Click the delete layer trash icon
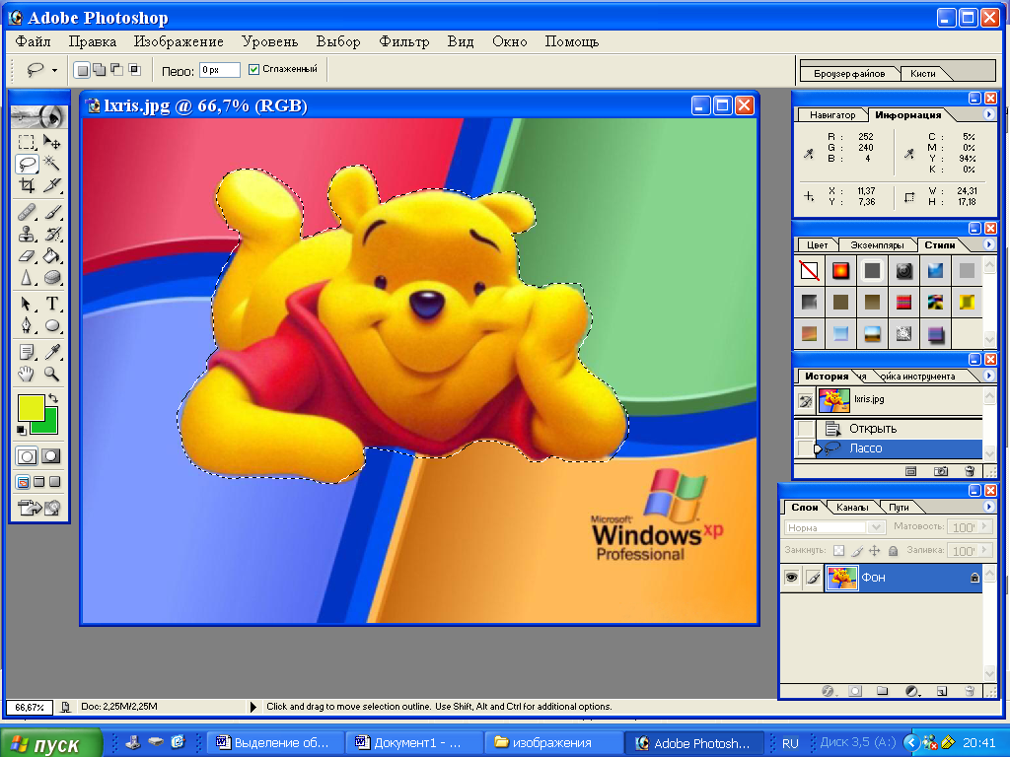The height and width of the screenshot is (757, 1010). coord(970,691)
